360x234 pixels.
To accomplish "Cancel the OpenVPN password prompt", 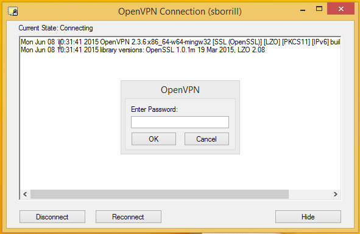I will (x=206, y=139).
